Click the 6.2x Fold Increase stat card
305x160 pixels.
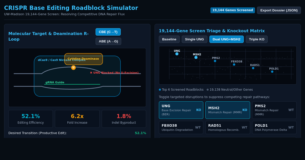tap(77, 119)
